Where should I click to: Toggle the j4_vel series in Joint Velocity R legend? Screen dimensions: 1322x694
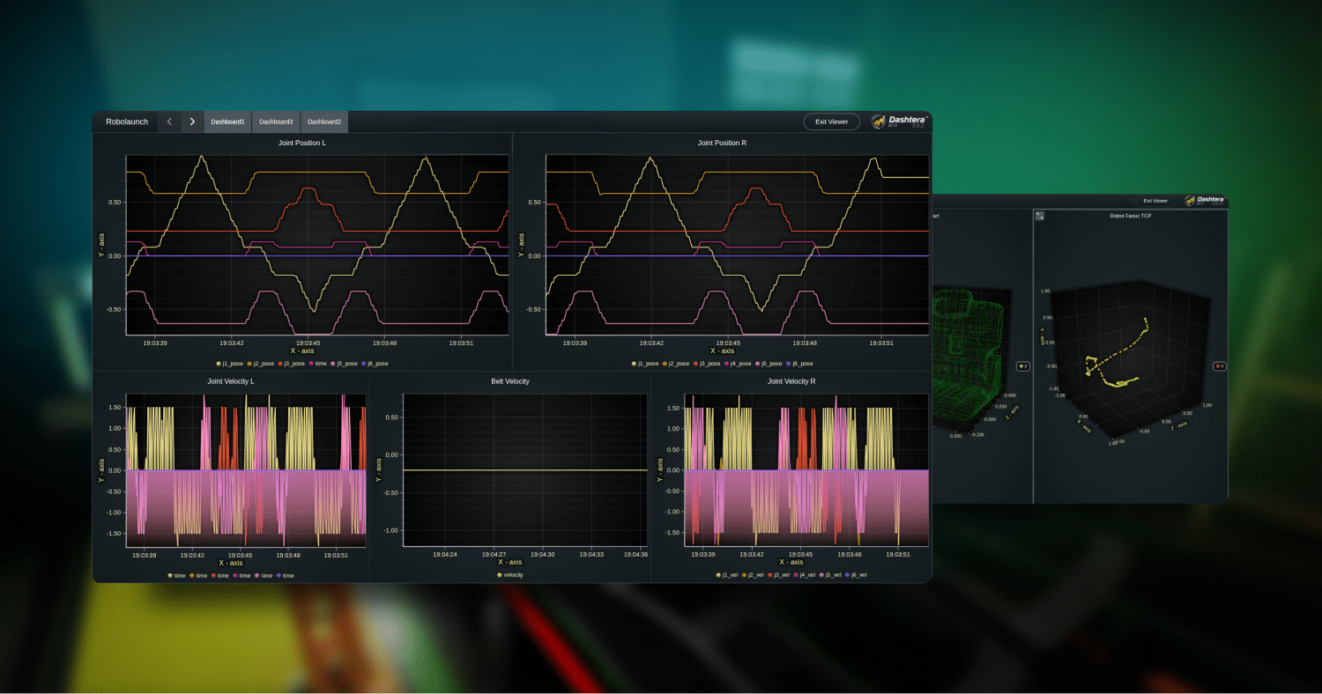click(796, 575)
